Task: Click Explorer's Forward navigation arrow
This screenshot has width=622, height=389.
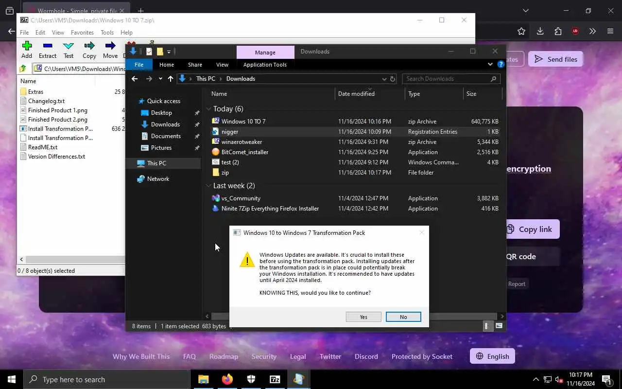Action: [x=149, y=79]
